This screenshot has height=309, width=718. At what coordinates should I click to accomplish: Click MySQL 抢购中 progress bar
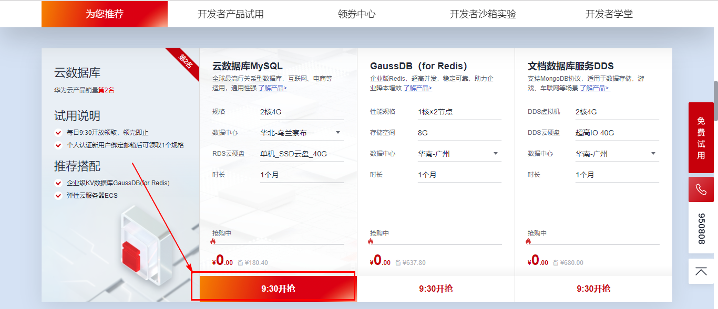[x=278, y=244]
